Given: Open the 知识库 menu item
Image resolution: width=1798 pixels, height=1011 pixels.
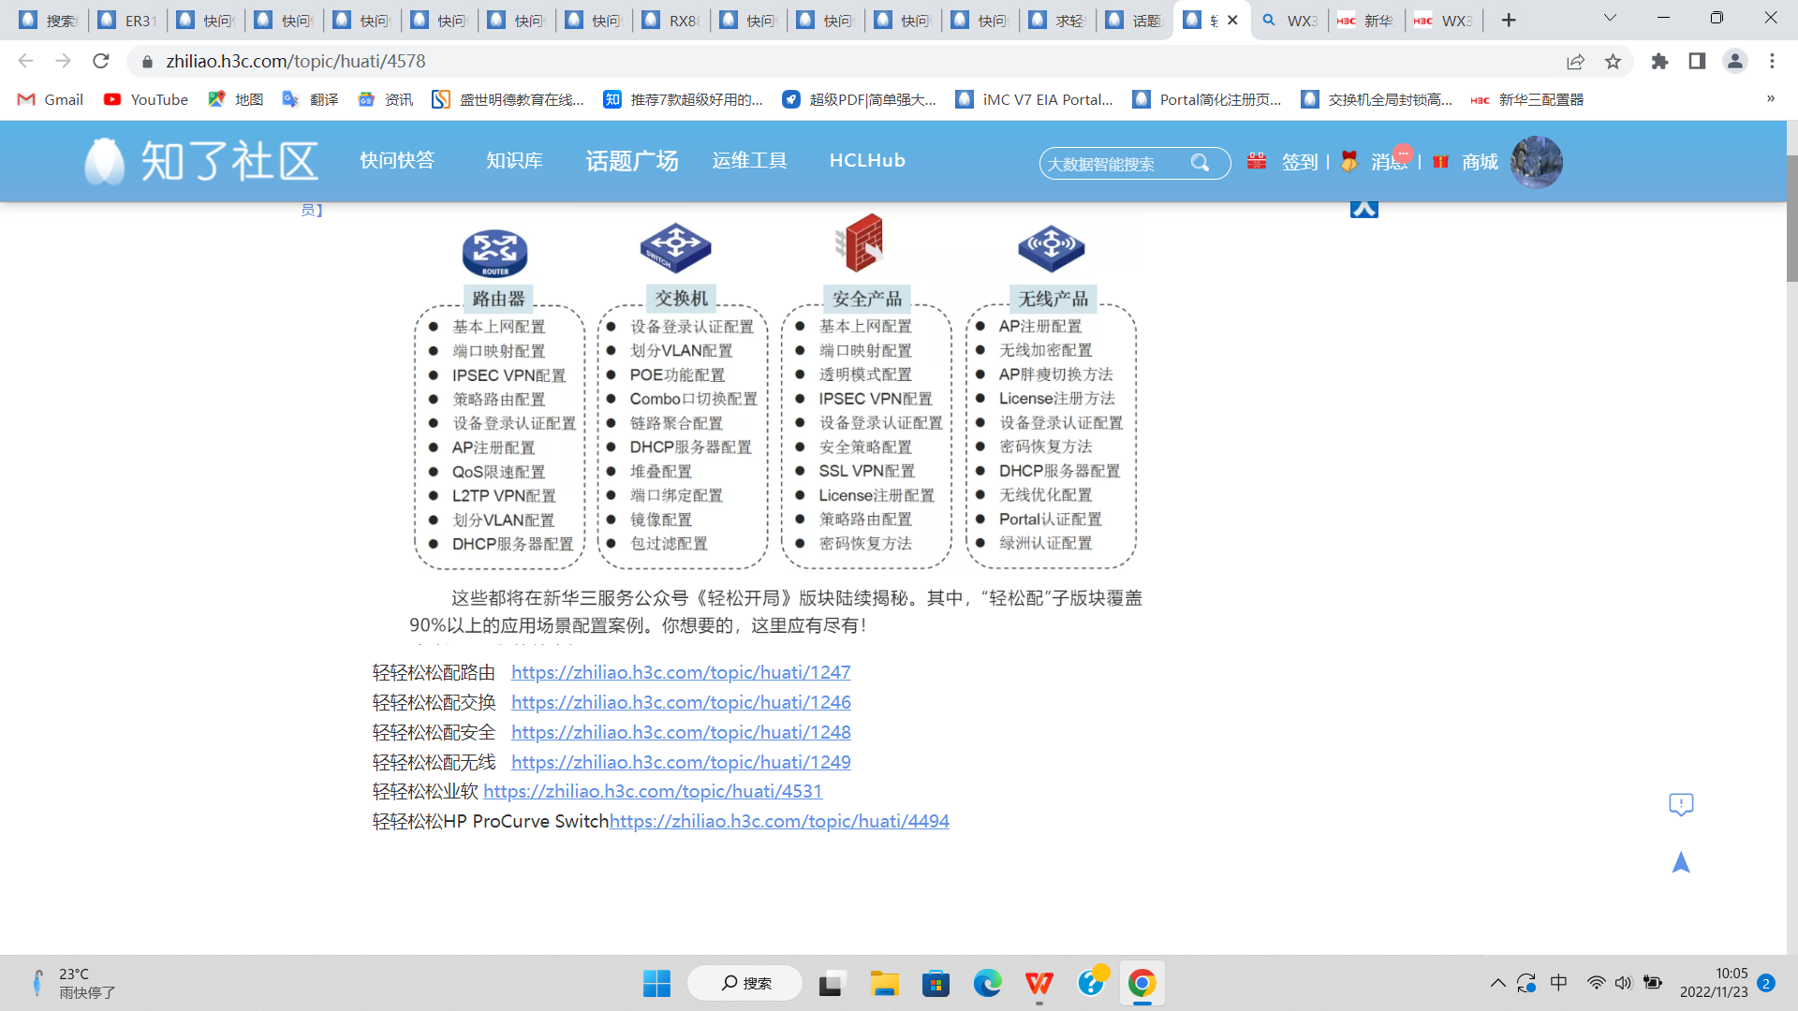Looking at the screenshot, I should point(514,161).
